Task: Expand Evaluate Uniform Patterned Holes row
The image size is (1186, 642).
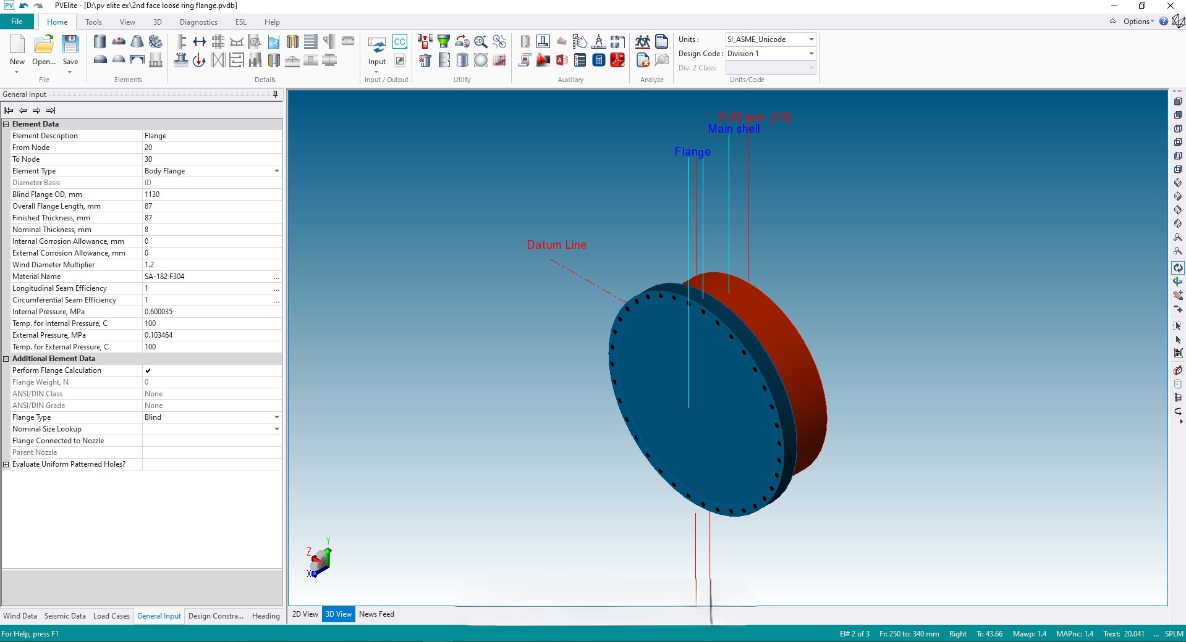Action: coord(6,464)
